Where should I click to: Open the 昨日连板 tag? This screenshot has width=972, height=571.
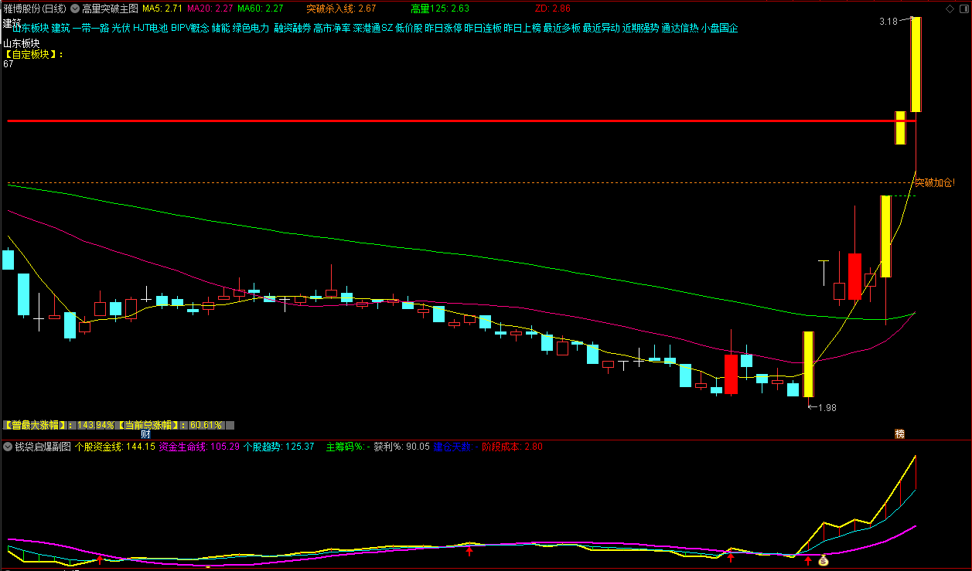click(x=483, y=28)
